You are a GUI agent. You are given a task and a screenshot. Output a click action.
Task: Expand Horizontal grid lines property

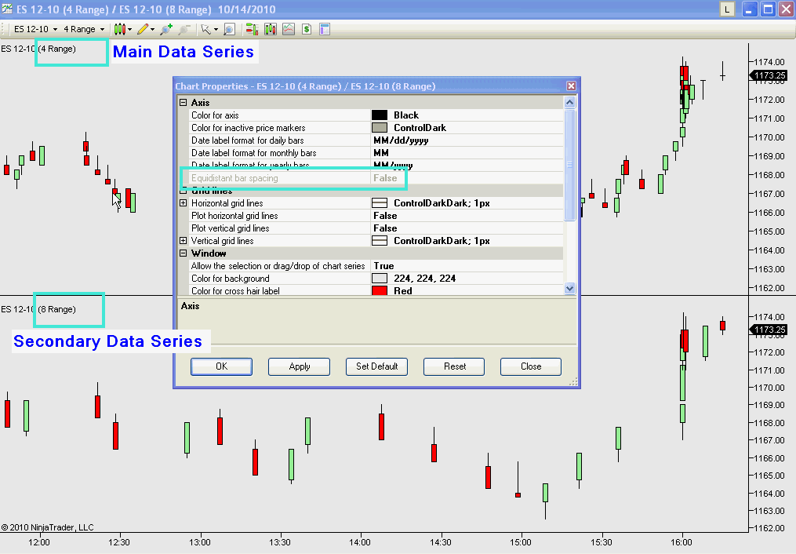184,203
